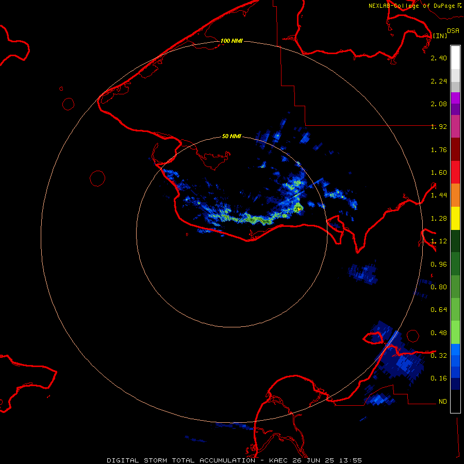Click the 0.48 legend value

point(439,333)
